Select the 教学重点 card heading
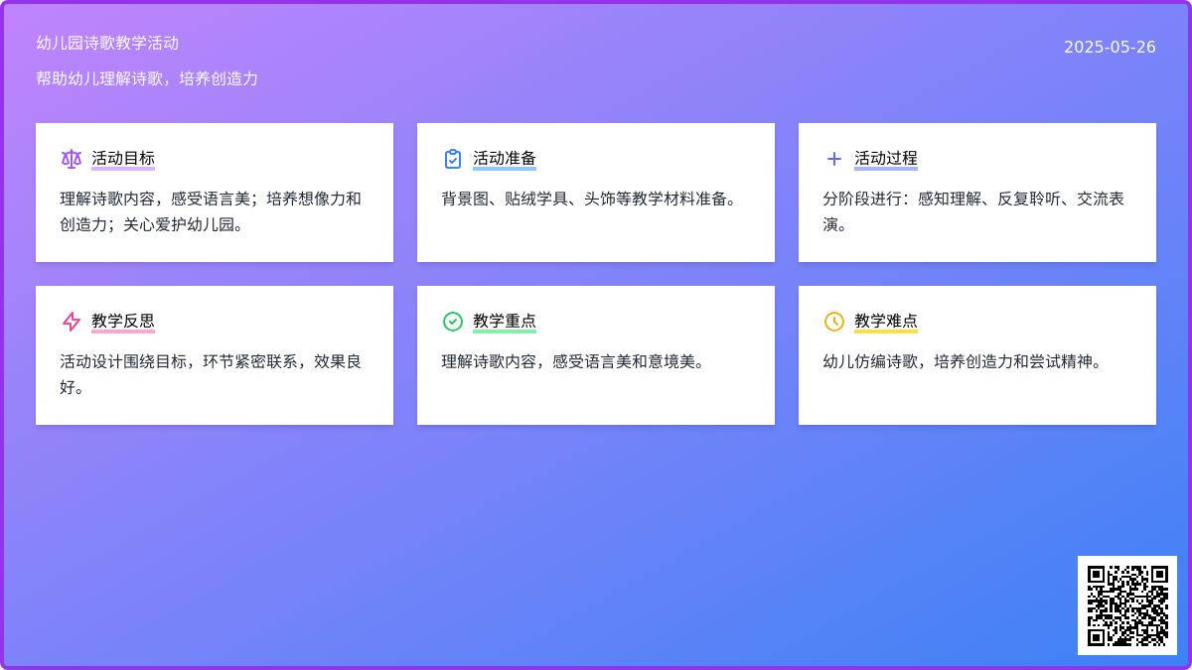 pos(505,322)
